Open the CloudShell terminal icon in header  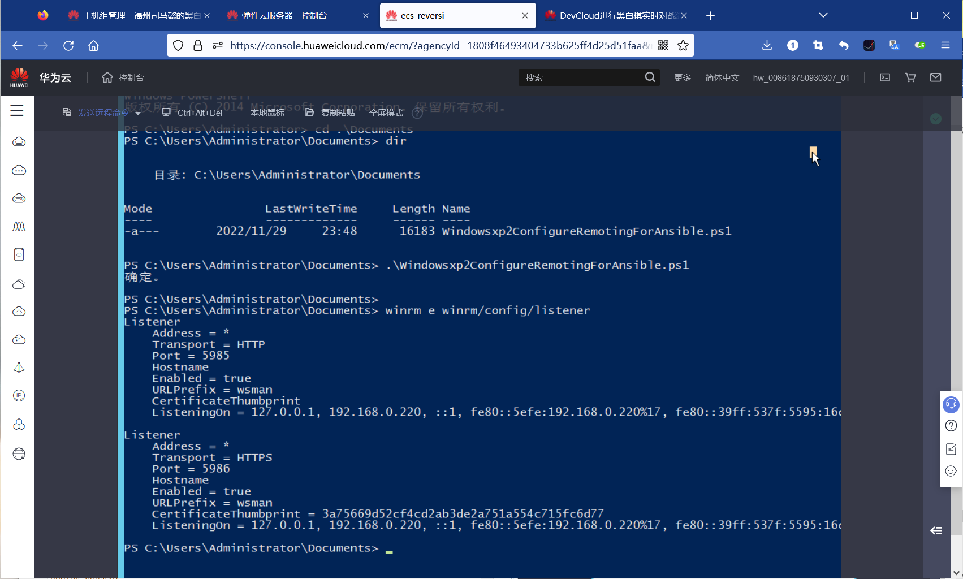(x=885, y=77)
